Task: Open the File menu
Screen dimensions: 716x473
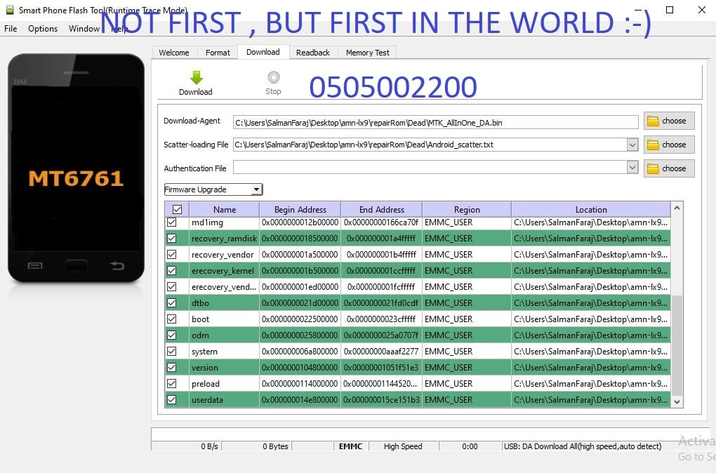Action: [x=11, y=28]
